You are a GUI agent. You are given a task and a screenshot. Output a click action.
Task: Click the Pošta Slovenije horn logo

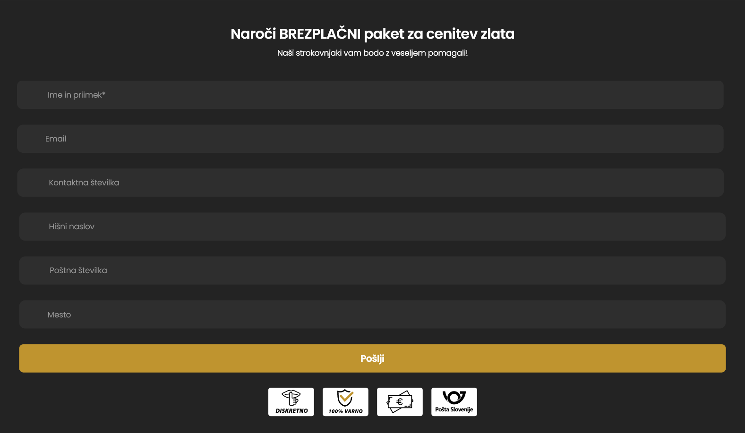coord(454,397)
